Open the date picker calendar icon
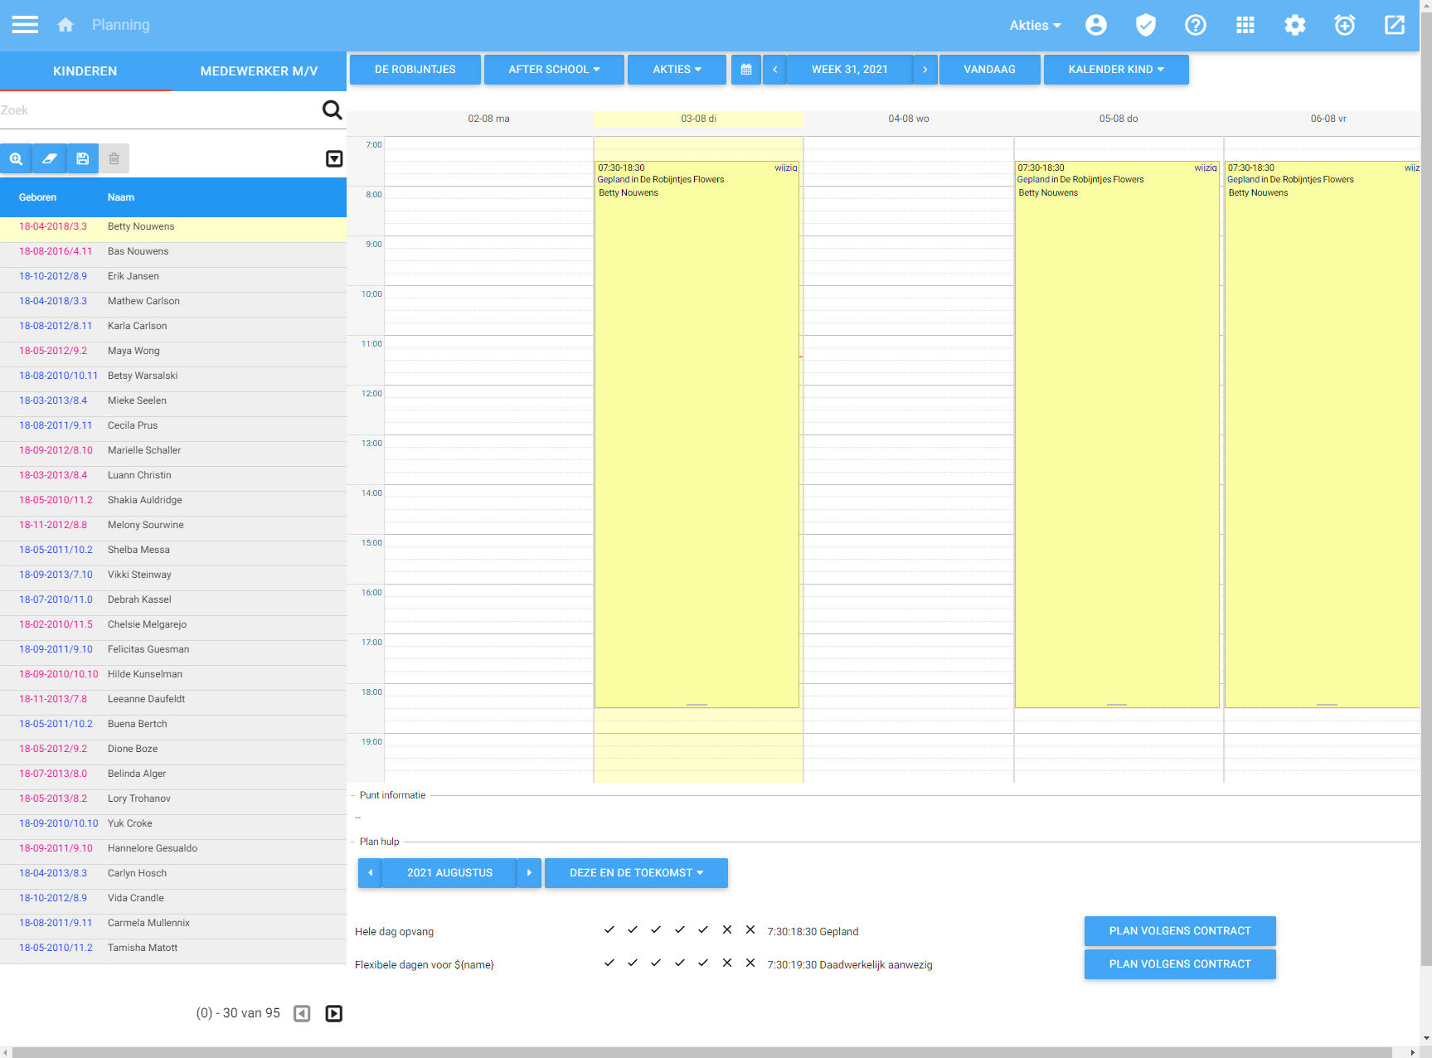 click(x=745, y=70)
